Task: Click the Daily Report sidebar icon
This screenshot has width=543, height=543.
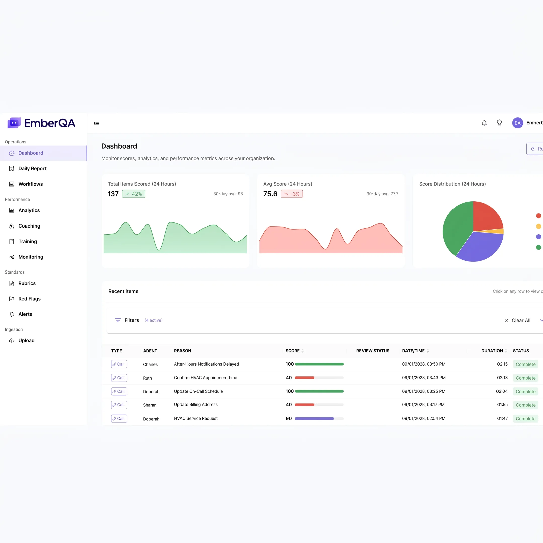Action: pyautogui.click(x=12, y=168)
